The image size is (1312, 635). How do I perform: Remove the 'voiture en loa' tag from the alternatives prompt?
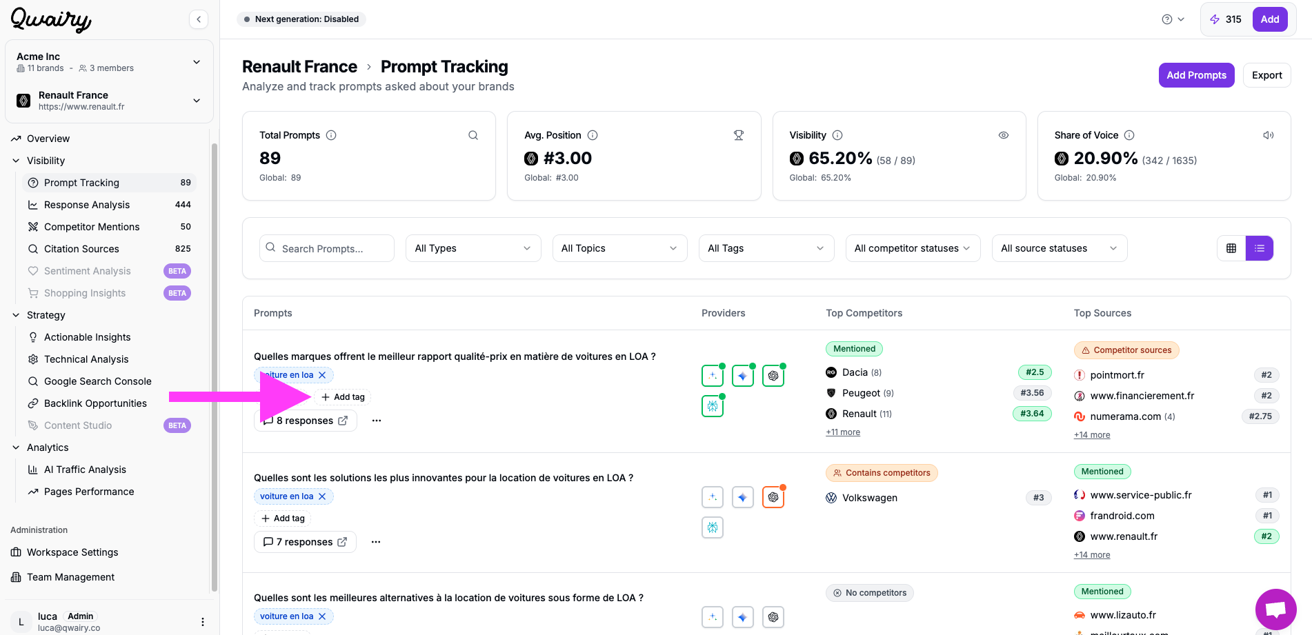point(322,616)
